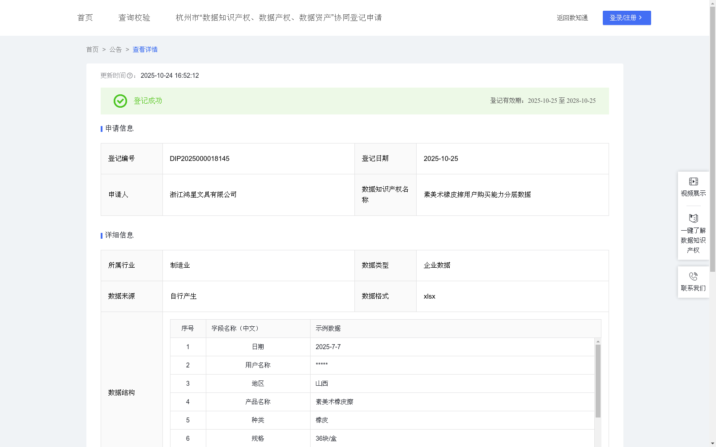The width and height of the screenshot is (716, 447).
Task: Click the 序号 column header
Action: [x=188, y=329]
